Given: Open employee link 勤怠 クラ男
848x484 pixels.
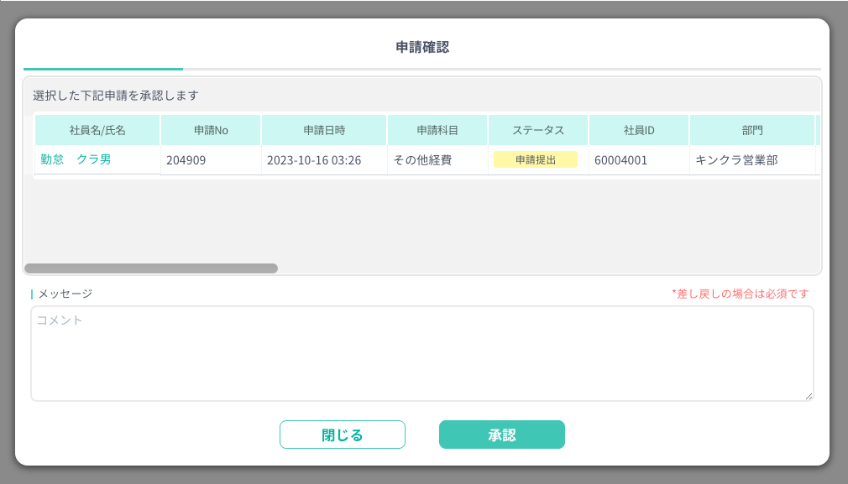Looking at the screenshot, I should [76, 159].
